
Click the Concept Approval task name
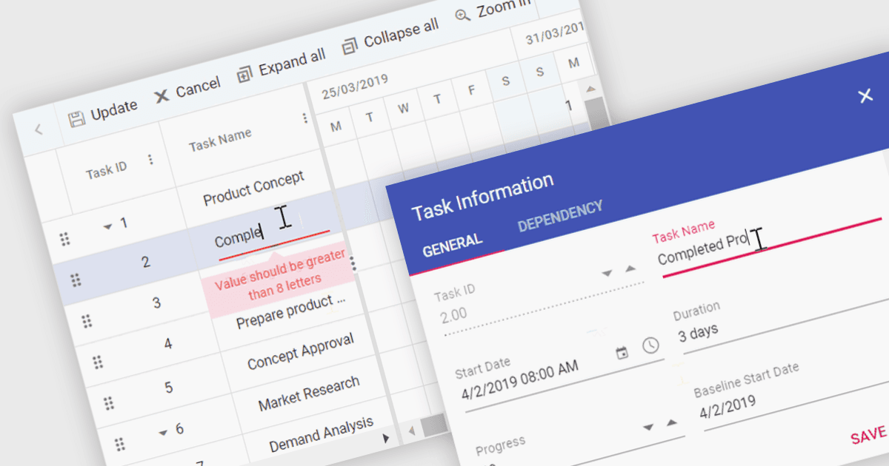(x=301, y=351)
